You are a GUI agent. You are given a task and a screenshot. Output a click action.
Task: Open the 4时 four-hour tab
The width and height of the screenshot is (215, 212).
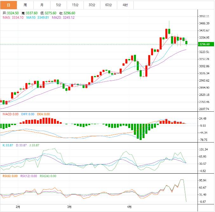tap(125, 5)
